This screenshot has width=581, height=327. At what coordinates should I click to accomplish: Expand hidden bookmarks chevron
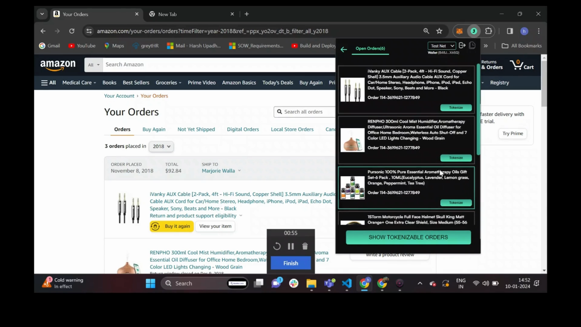(486, 45)
